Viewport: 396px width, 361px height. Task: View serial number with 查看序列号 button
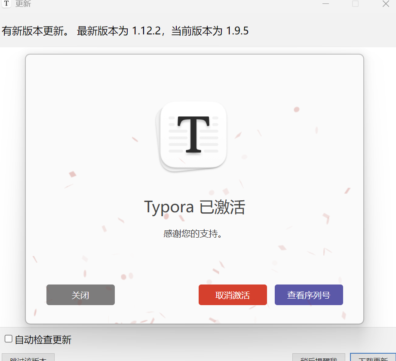[x=309, y=295]
